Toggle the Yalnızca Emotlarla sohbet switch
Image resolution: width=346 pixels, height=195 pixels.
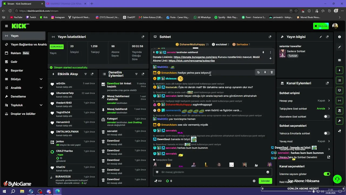(x=327, y=133)
